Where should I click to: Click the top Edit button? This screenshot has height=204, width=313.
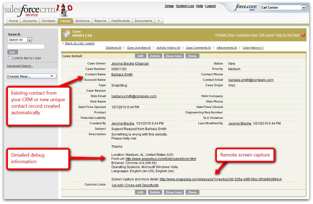140,56
